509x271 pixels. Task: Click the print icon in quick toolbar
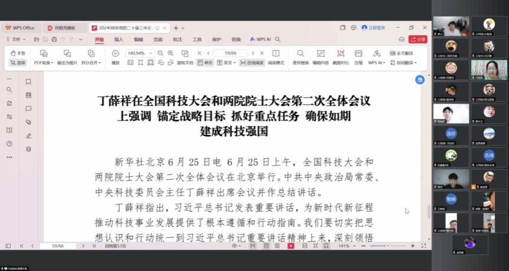pyautogui.click(x=54, y=39)
